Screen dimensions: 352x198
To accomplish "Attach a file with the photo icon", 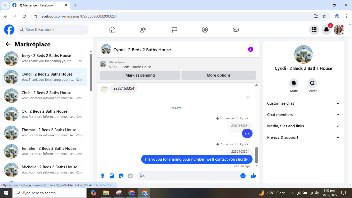I will (112, 176).
